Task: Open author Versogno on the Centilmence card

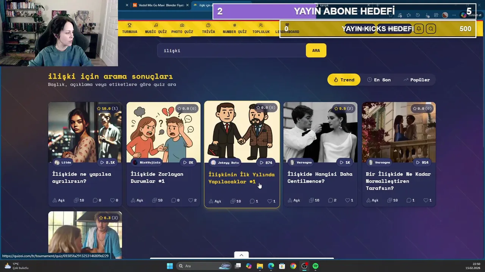Action: [301, 162]
